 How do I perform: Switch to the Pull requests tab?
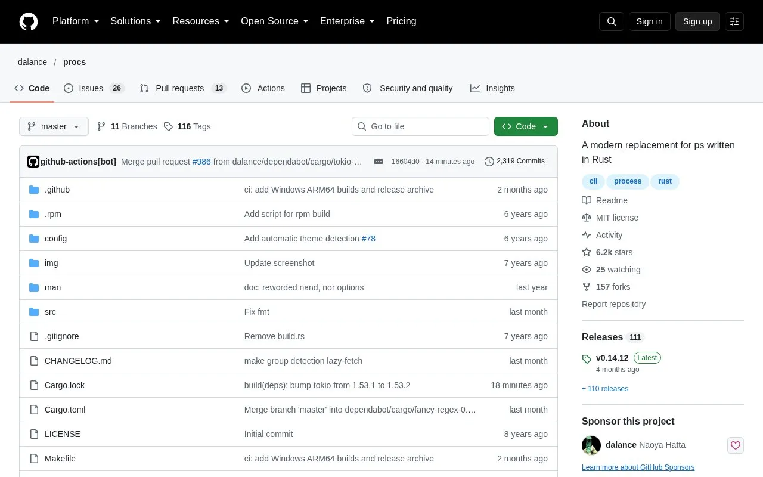click(x=183, y=88)
